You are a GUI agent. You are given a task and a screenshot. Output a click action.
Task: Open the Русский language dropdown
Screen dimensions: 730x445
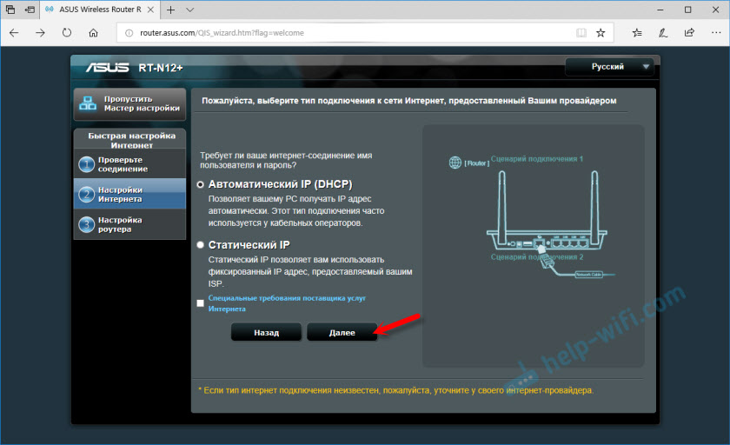pyautogui.click(x=610, y=66)
